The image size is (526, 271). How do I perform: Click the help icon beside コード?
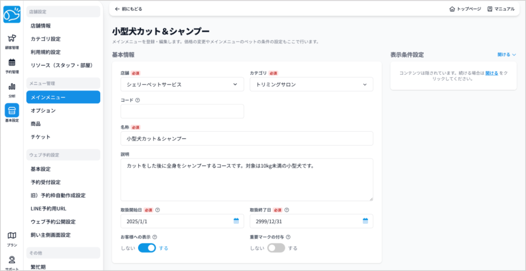coord(138,100)
